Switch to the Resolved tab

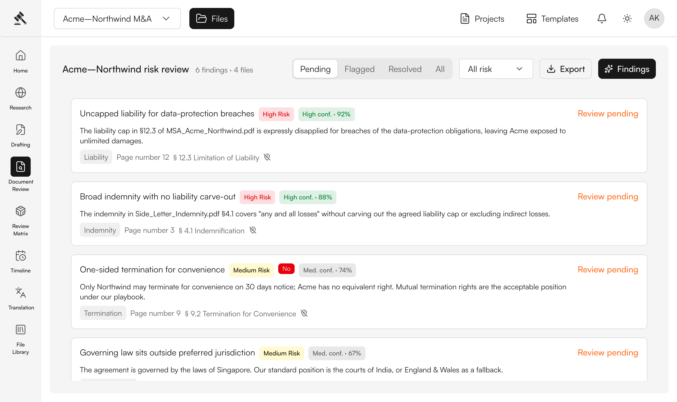(x=405, y=69)
